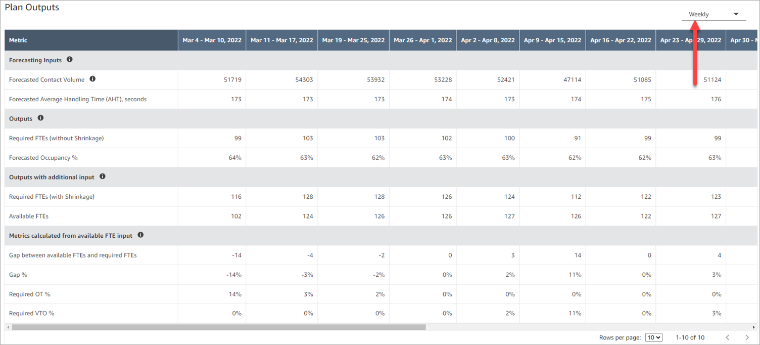760x345 pixels.
Task: Click info icon beside Outputs heading
Action: [x=41, y=118]
